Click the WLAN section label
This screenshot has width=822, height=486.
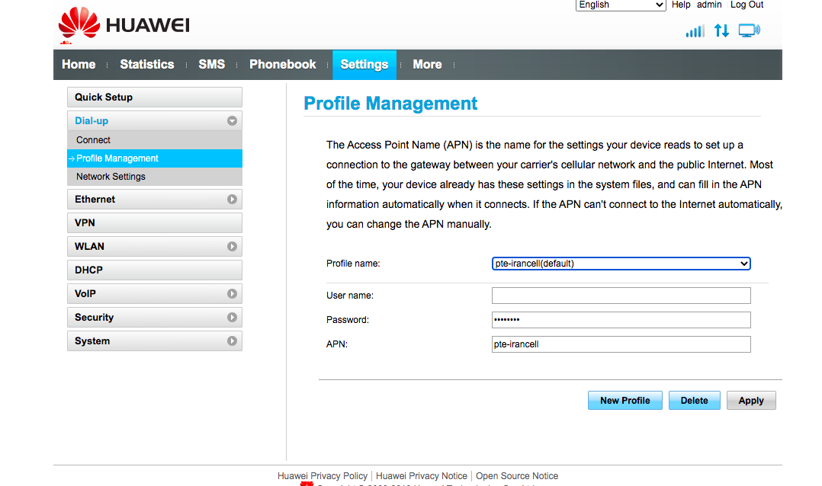click(x=90, y=247)
